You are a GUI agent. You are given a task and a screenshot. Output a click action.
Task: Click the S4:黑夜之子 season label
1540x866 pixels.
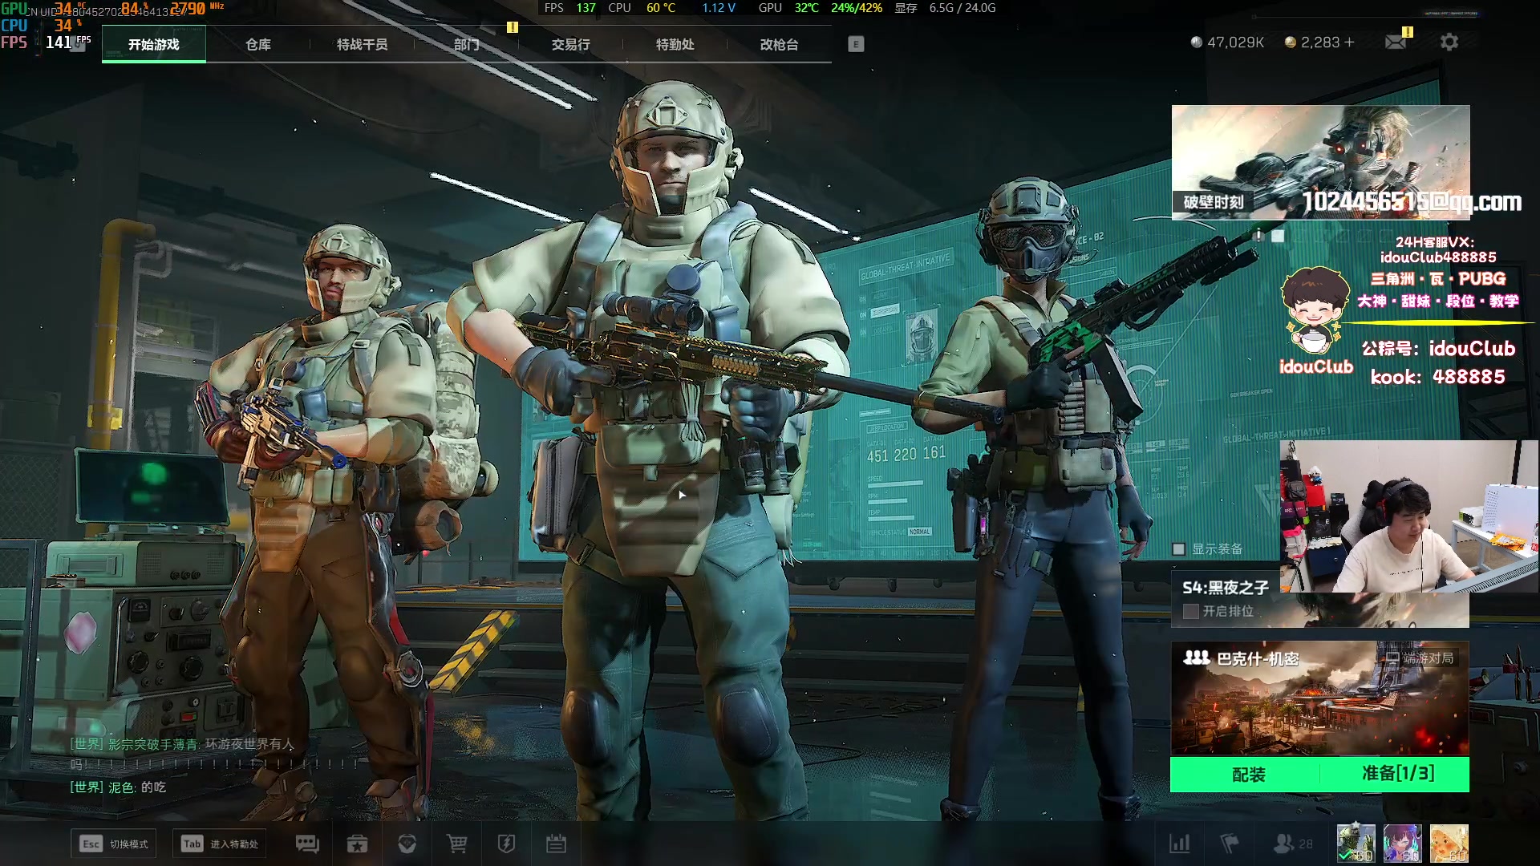pyautogui.click(x=1226, y=588)
